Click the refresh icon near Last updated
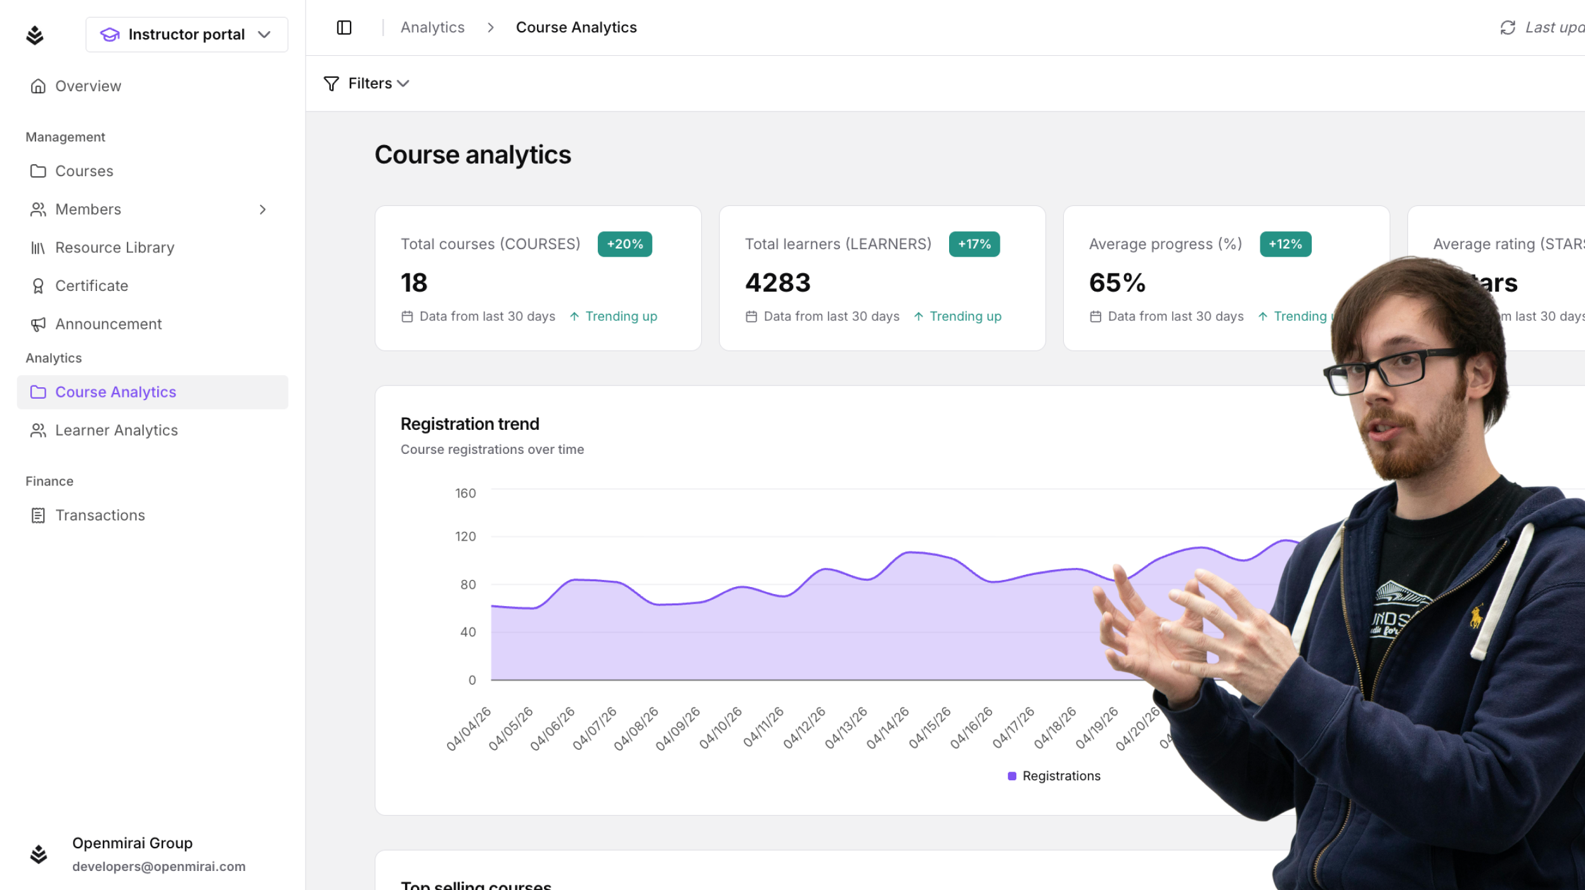The height and width of the screenshot is (890, 1585). click(1508, 27)
